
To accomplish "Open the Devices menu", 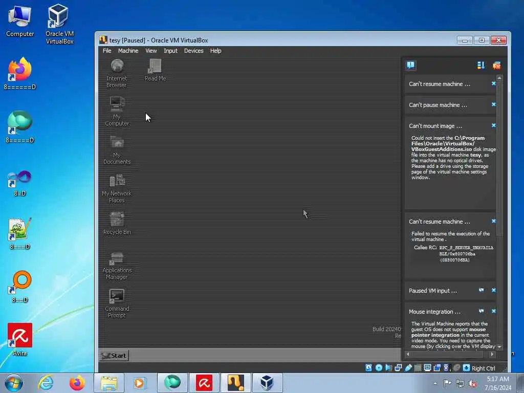I will pos(194,51).
